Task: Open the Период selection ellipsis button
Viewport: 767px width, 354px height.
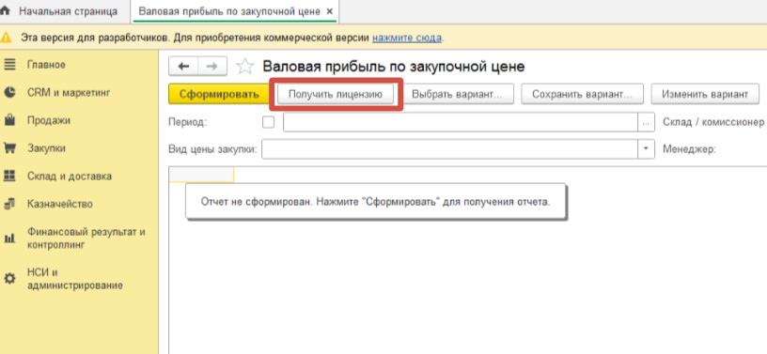Action: pyautogui.click(x=646, y=122)
